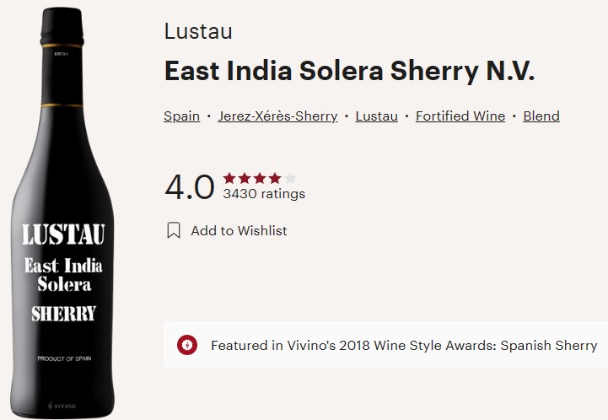
Task: Open the Fortified Wine style link
Action: point(460,116)
